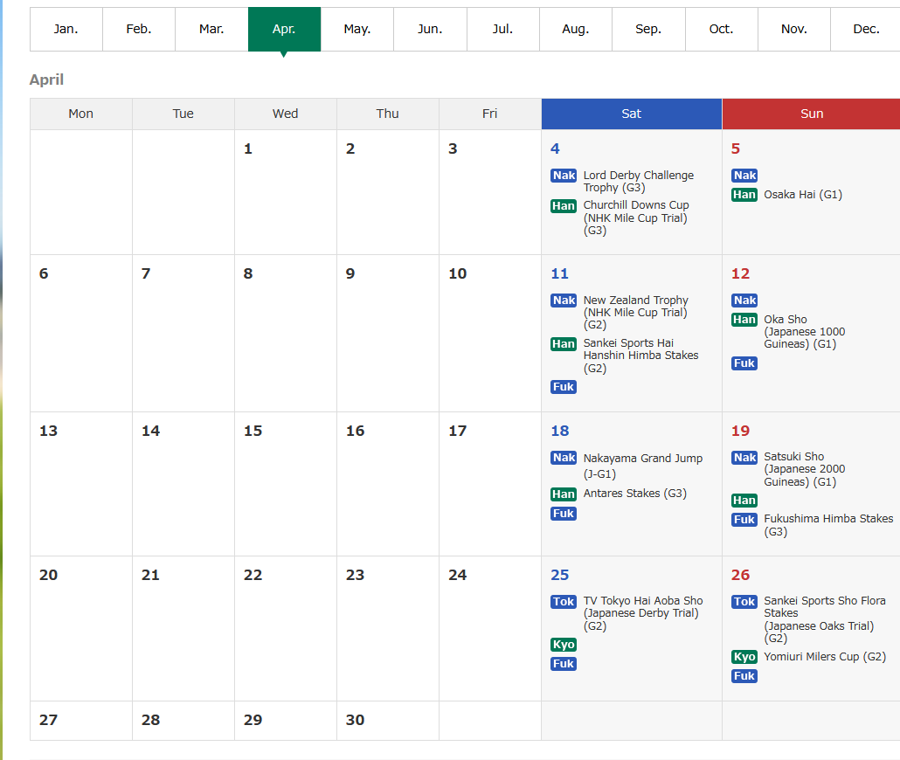Open New Zealand Trophy race link
Screen dimensions: 900x760
635,312
